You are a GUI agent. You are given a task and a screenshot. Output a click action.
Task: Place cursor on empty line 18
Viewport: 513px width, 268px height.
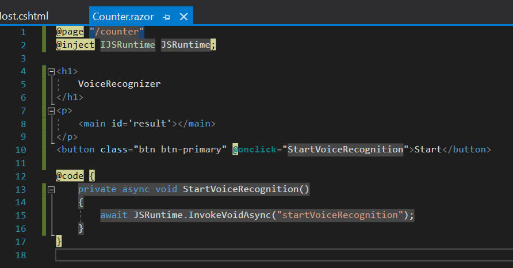coord(284,255)
